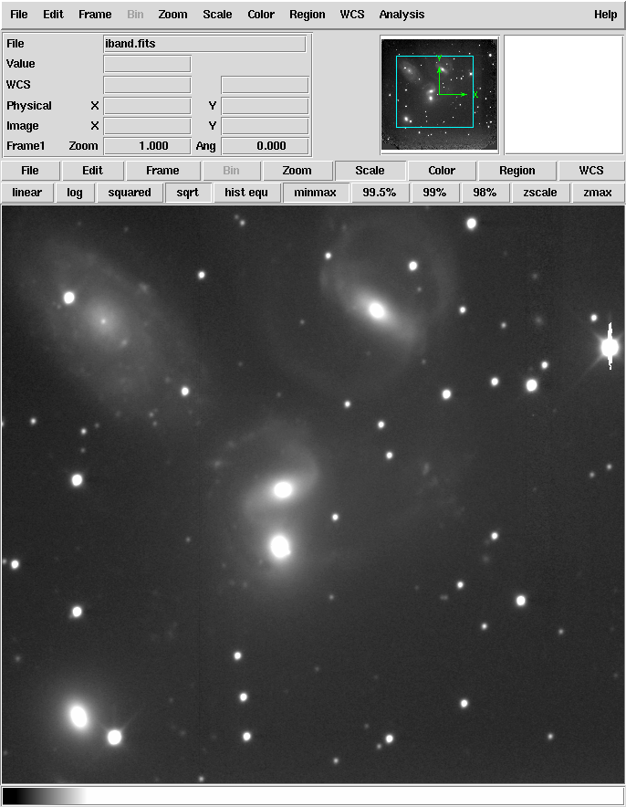Select the linear scale option

26,193
